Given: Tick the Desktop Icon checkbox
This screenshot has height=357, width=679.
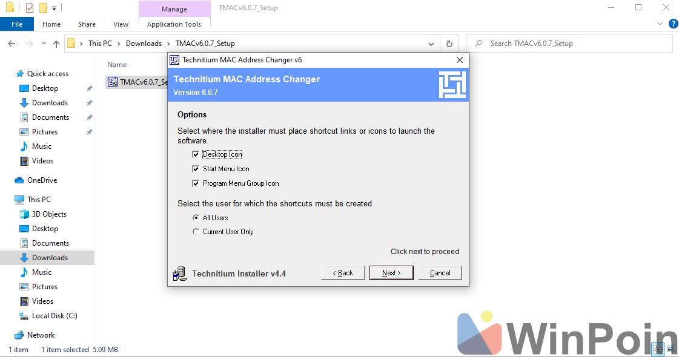Looking at the screenshot, I should point(196,154).
